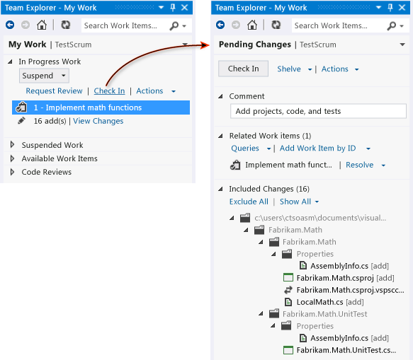This screenshot has height=360, width=413.
Task: Pin the right Team Explorer window
Action: point(390,8)
